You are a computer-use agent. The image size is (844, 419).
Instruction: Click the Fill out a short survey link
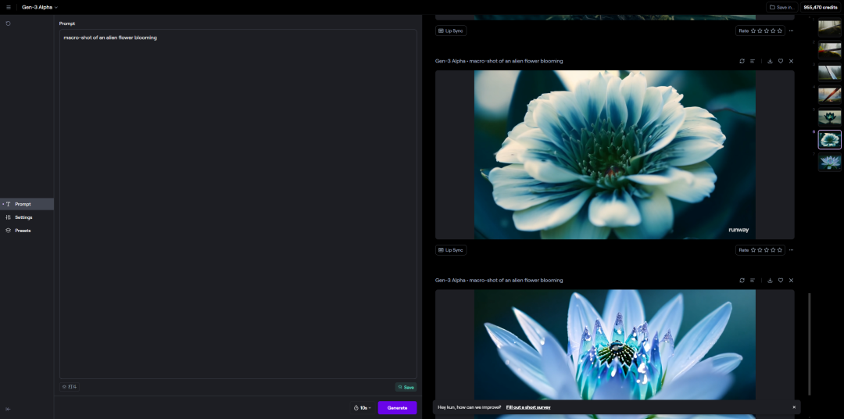point(528,407)
